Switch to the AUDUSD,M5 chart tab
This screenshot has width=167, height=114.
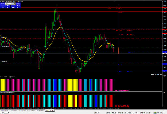(x=23, y=111)
